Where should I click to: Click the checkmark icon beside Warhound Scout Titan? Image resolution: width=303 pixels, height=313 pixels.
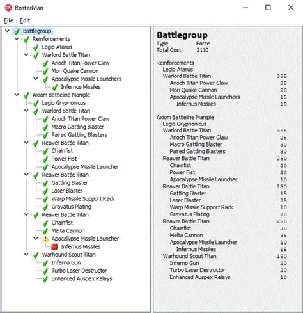coord(36,255)
